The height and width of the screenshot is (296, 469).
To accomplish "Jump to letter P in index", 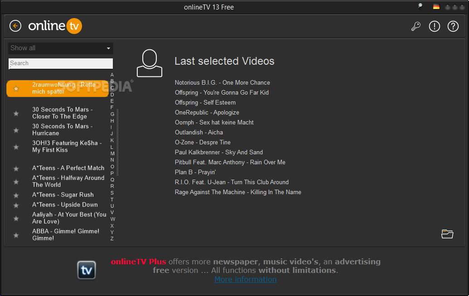I will (112, 173).
